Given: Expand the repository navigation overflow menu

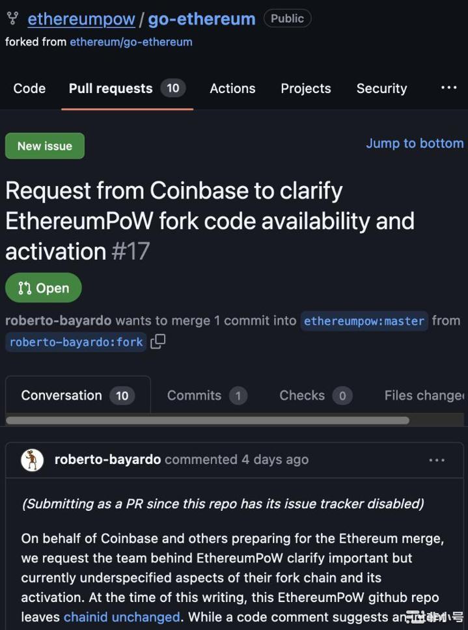Looking at the screenshot, I should pos(448,88).
